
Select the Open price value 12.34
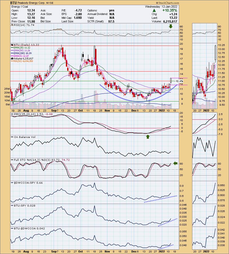[x=31, y=10]
